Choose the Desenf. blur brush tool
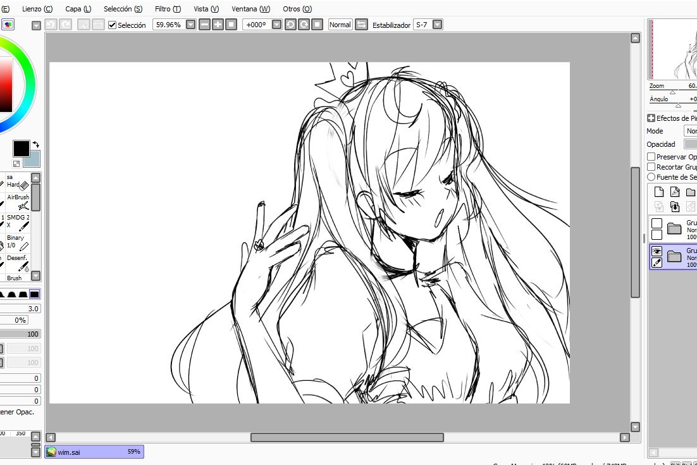Image resolution: width=697 pixels, height=465 pixels. tap(18, 263)
